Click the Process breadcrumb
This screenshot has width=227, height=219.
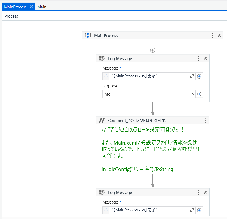click(x=11, y=16)
